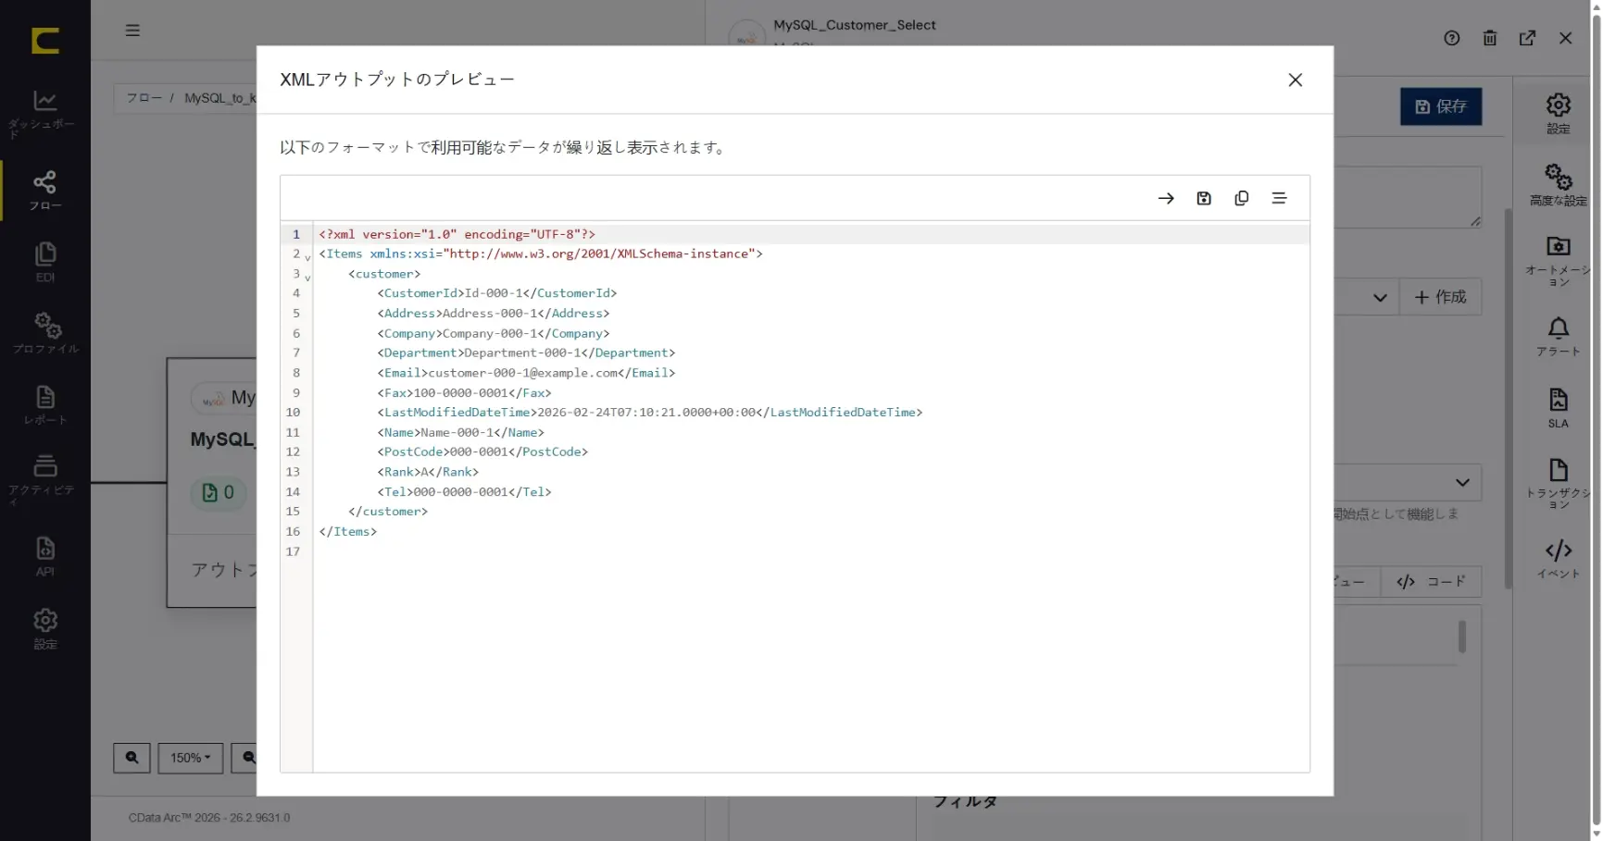The image size is (1603, 841).
Task: Switch to the Code (コード) view
Action: point(1431,582)
